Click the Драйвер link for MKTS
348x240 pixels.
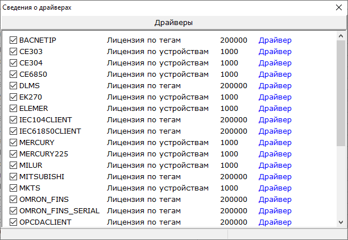click(275, 188)
